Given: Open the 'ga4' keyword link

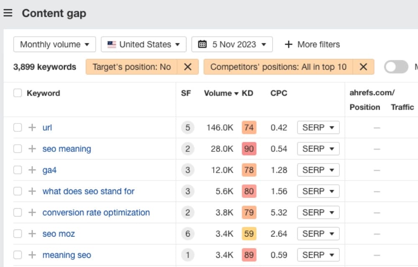Looking at the screenshot, I should pos(49,170).
